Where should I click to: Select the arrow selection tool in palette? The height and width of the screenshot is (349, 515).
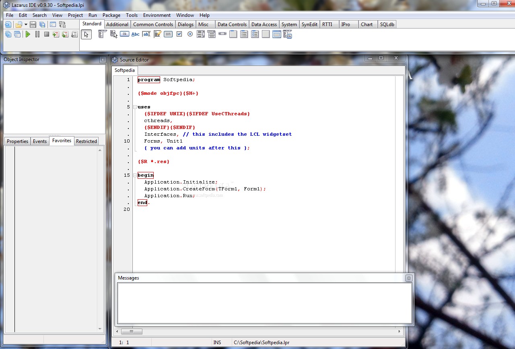86,34
